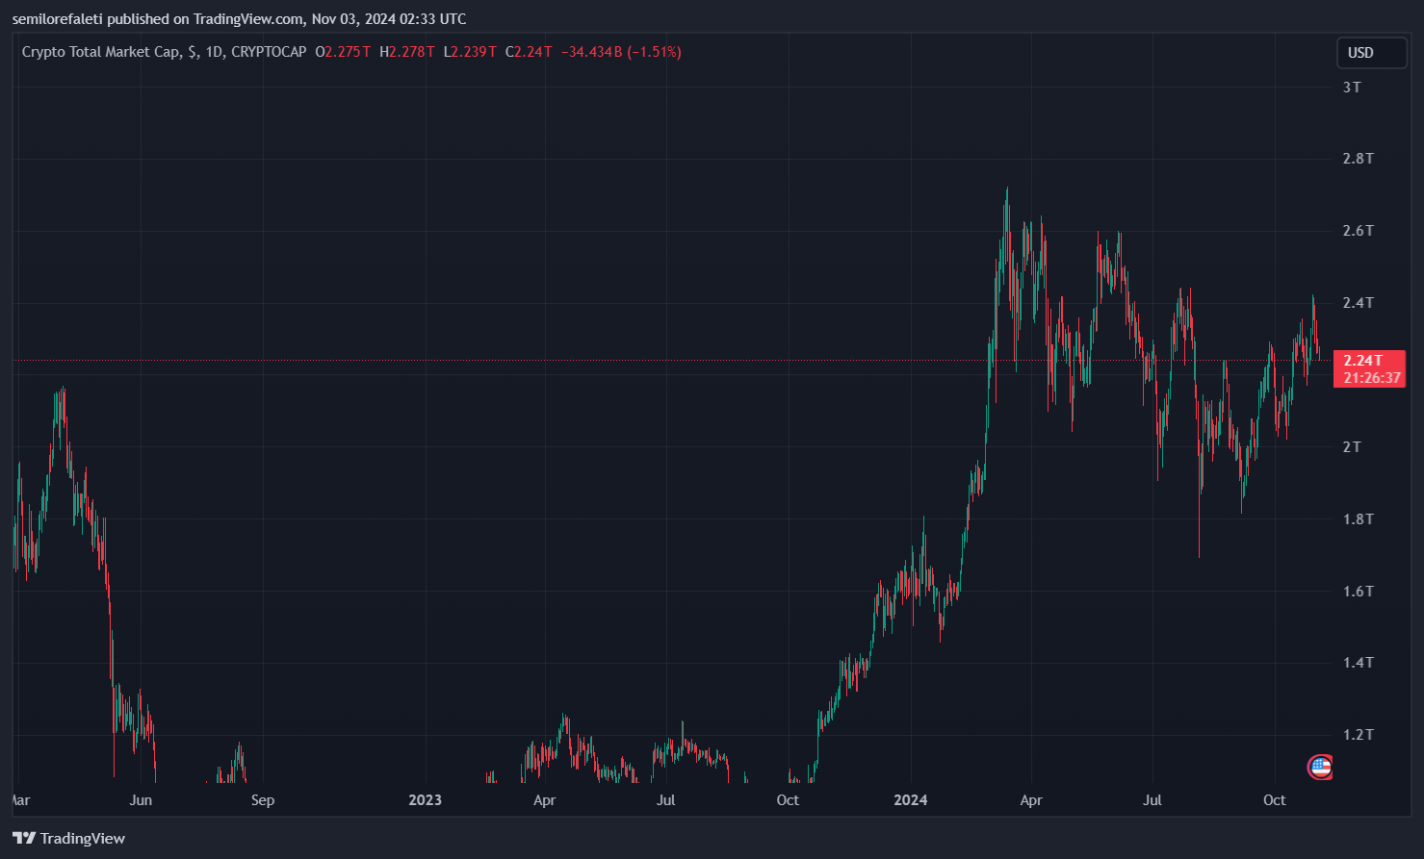The height and width of the screenshot is (859, 1424).
Task: Click the TradingView logo at bottom left
Action: point(68,839)
